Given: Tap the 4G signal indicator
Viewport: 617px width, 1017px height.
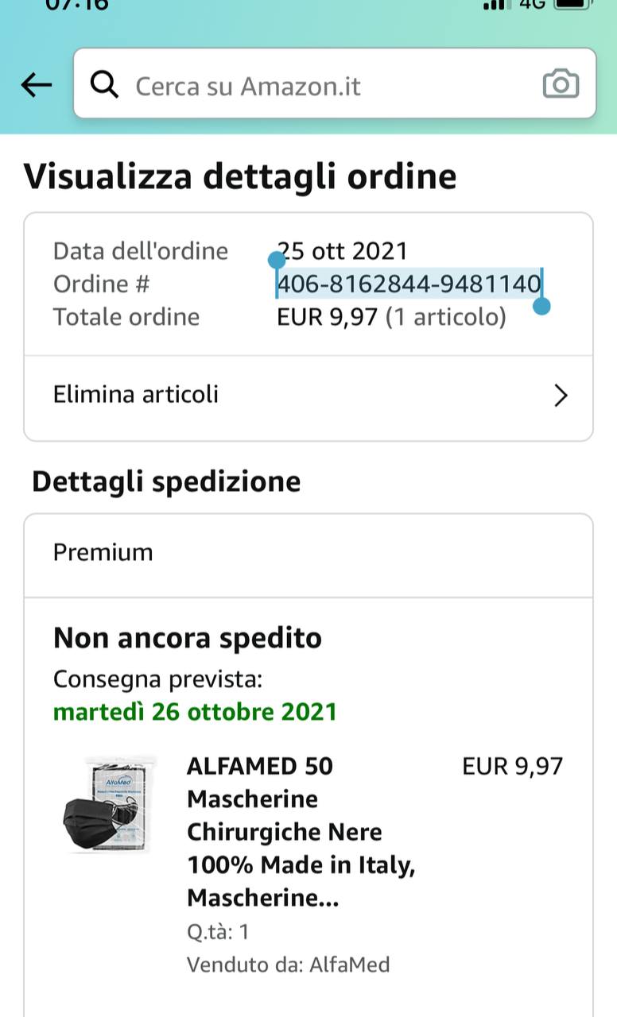Looking at the screenshot, I should point(532,4).
